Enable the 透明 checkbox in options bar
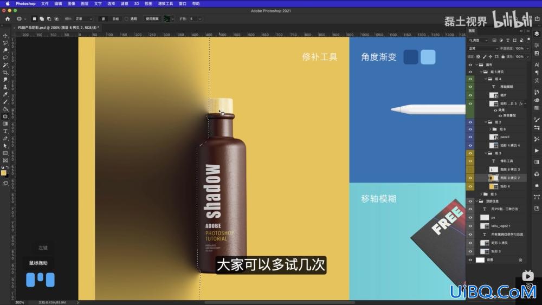 [126, 18]
